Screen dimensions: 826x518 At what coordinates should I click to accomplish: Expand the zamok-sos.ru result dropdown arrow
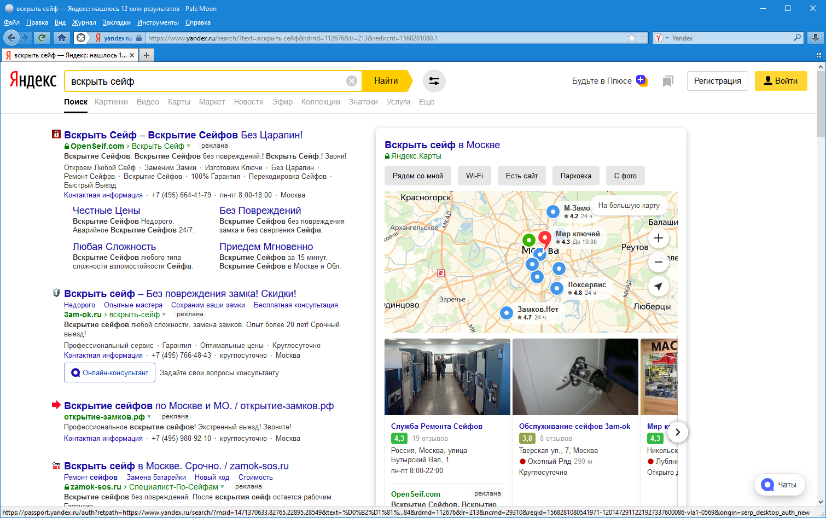223,487
